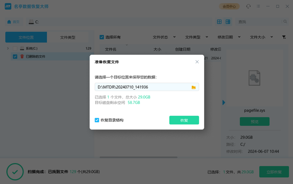The width and height of the screenshot is (293, 184).
Task: Click the red trash icon for 已删除的文件
Action: [x=22, y=56]
